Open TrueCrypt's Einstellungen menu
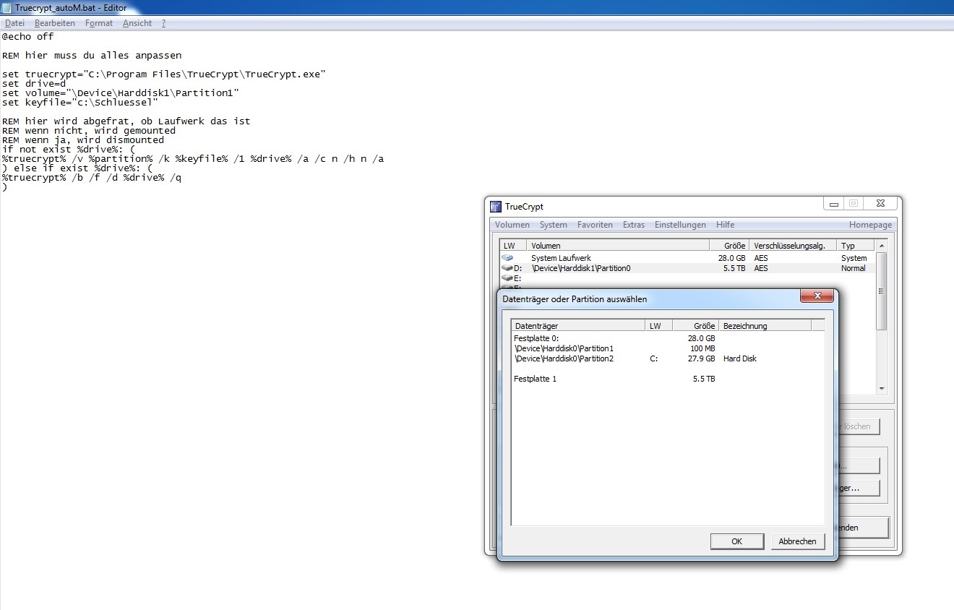Image resolution: width=954 pixels, height=610 pixels. [680, 225]
